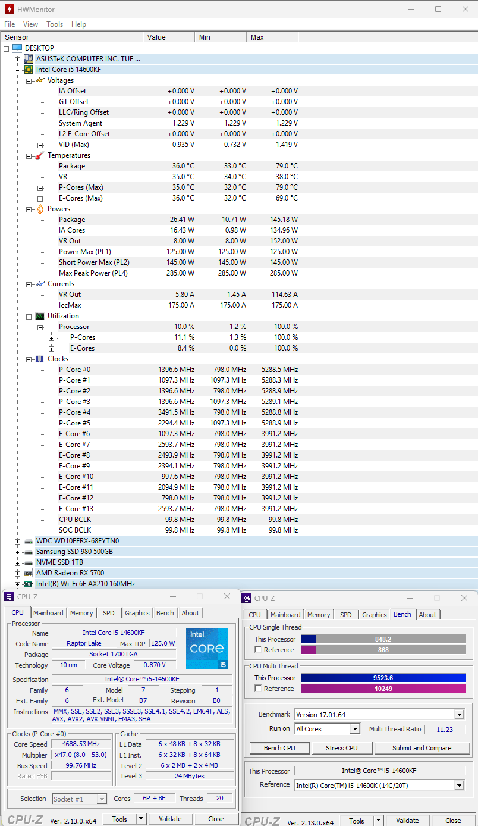Screen dimensions: 478x826
Task: Switch to Memory tab in left CPU-Z
Action: (81, 613)
